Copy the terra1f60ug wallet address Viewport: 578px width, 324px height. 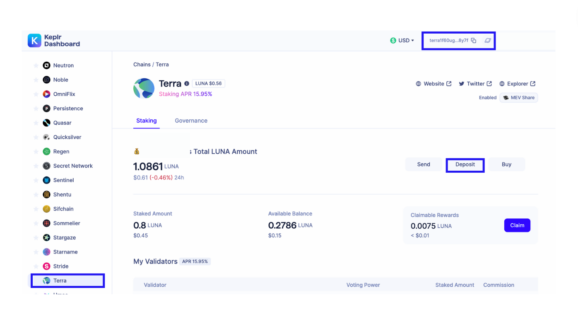pyautogui.click(x=474, y=41)
